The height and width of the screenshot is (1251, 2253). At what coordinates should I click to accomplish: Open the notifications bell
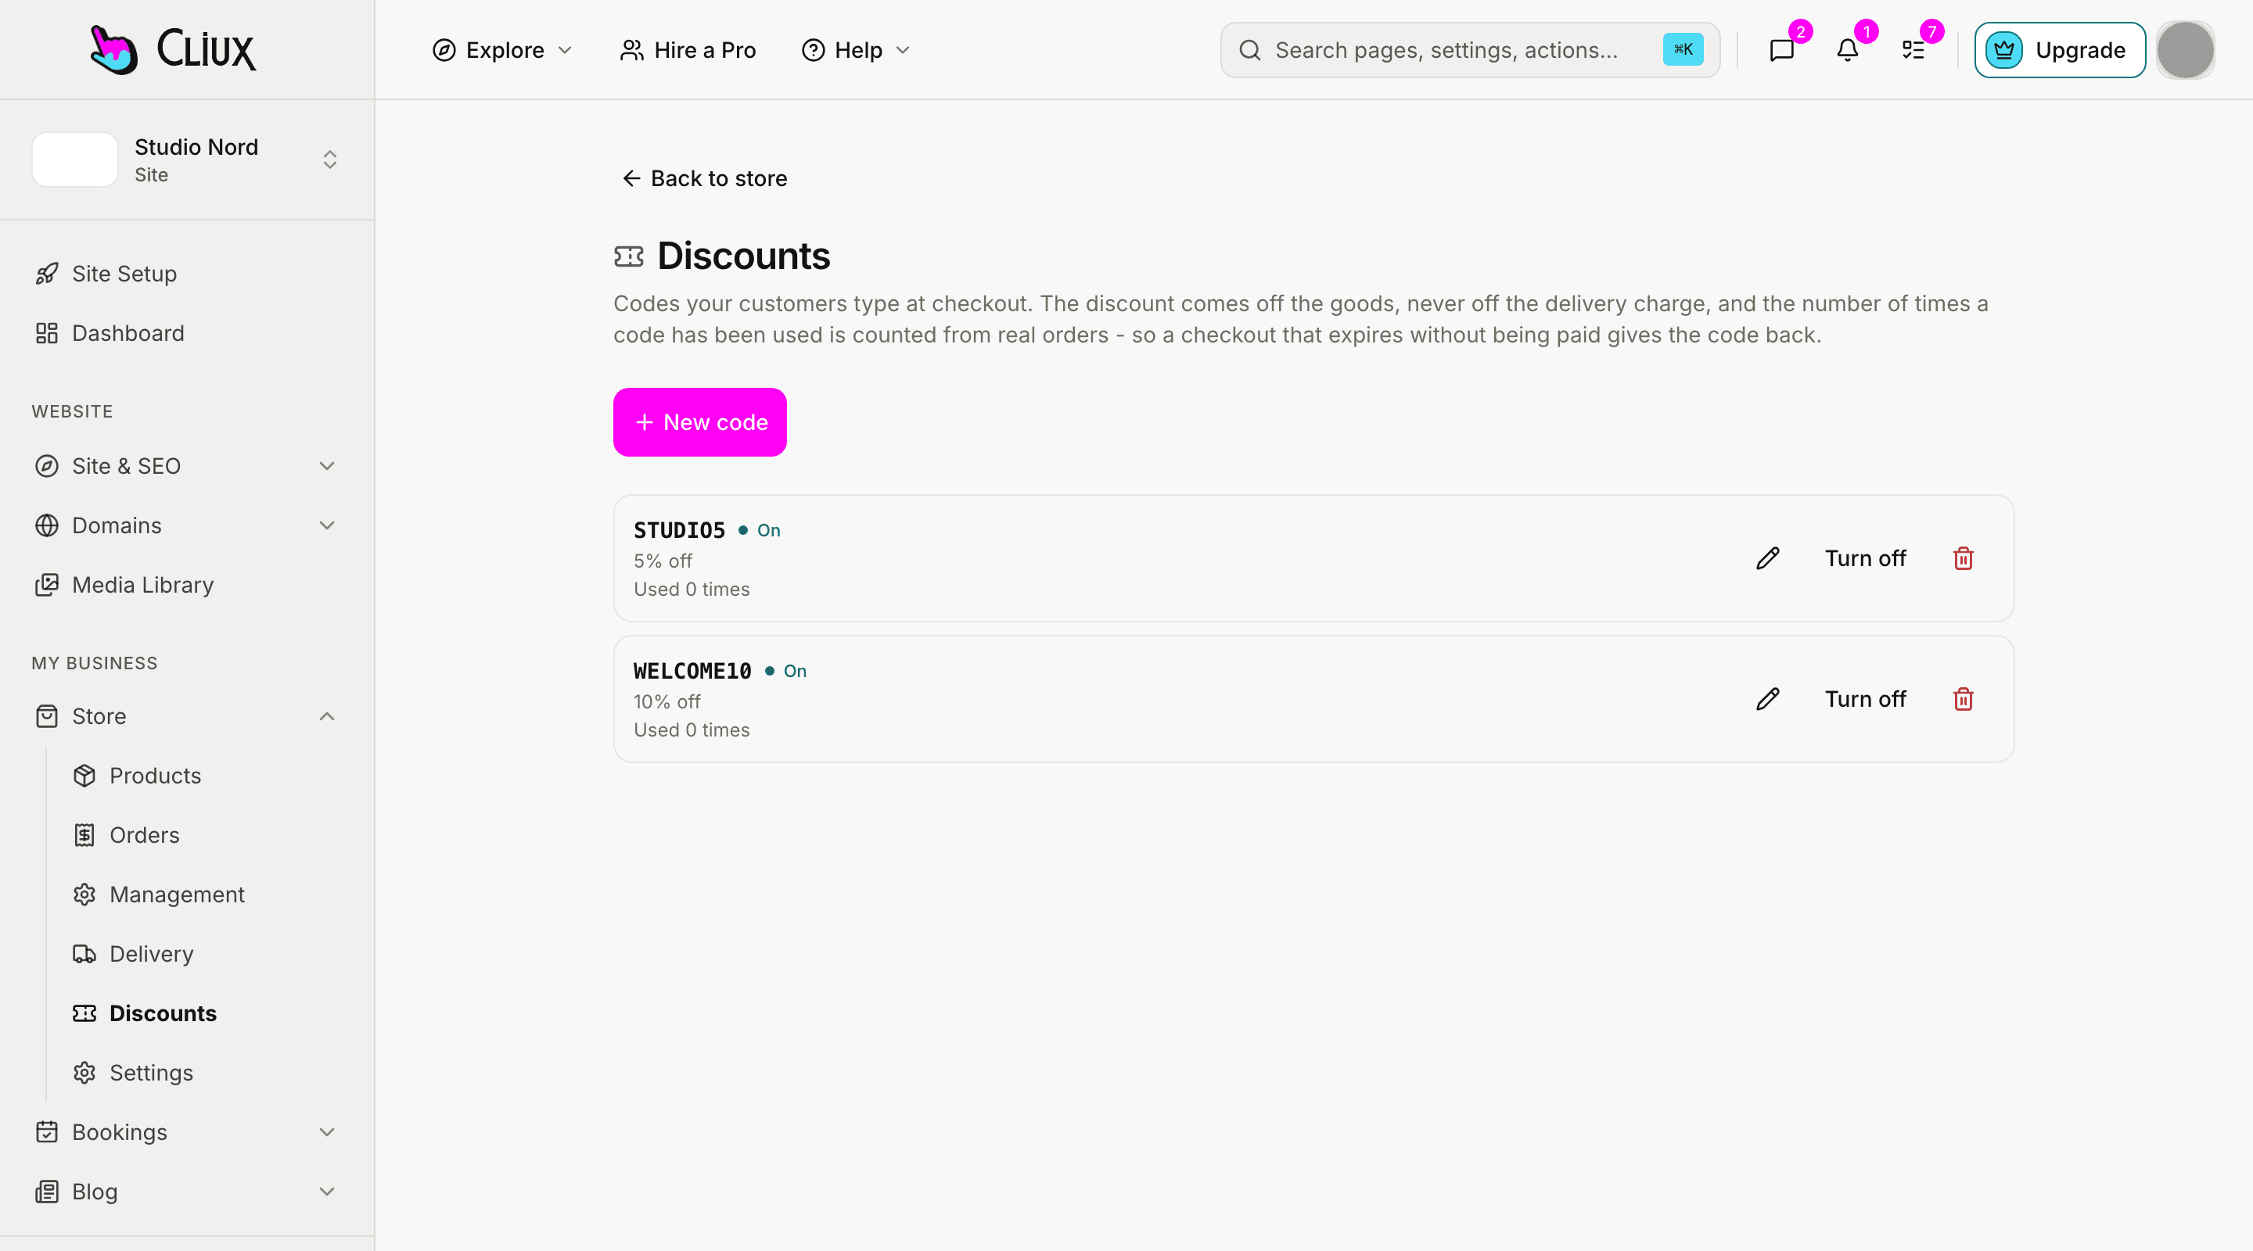tap(1847, 50)
